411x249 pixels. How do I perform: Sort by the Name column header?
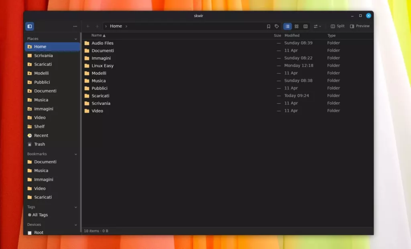tap(98, 35)
